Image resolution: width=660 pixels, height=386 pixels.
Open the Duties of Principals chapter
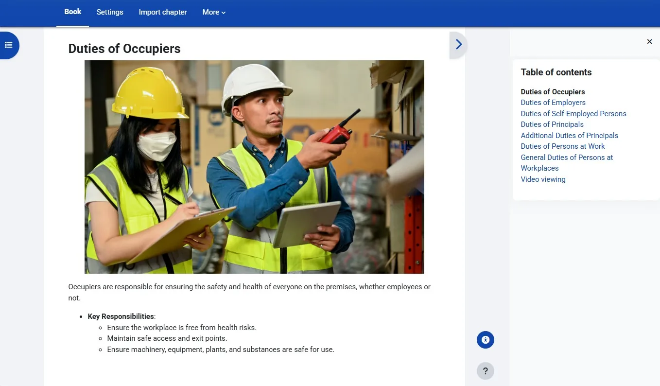tap(552, 124)
